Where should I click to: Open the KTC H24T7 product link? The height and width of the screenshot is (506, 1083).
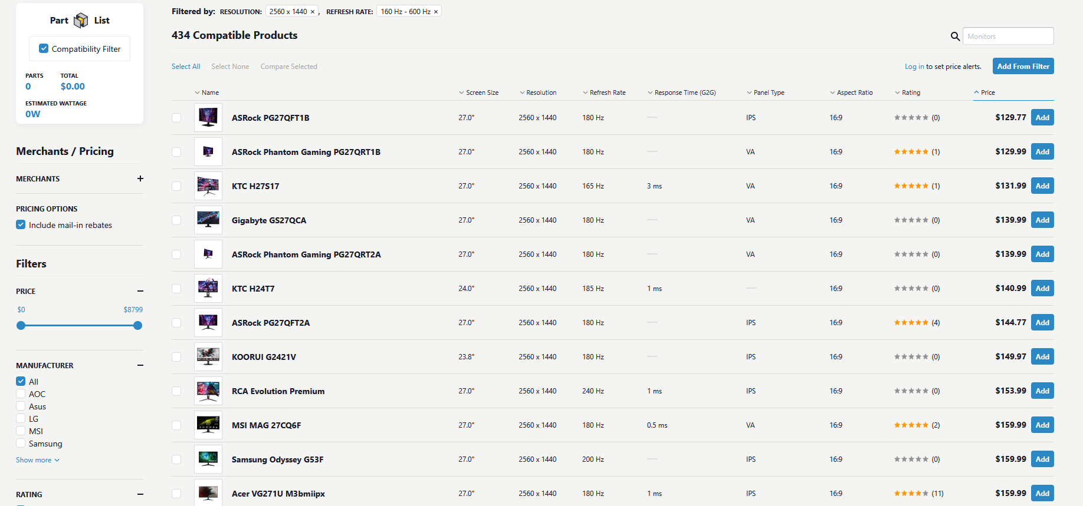tap(253, 289)
